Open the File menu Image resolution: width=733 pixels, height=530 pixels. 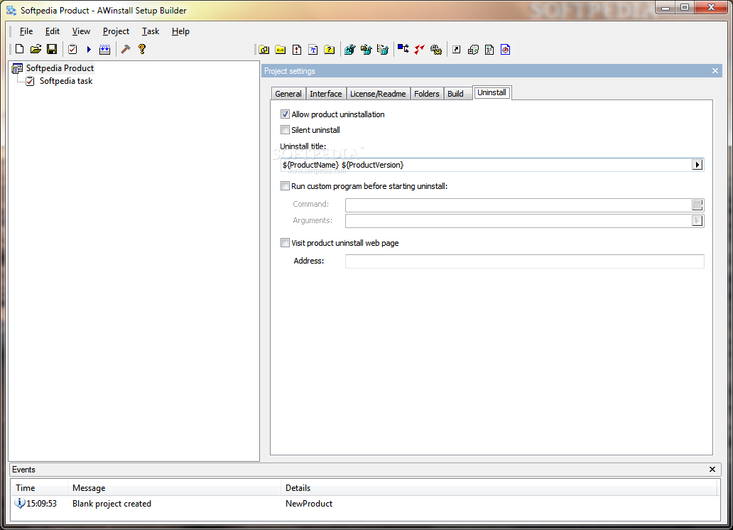(26, 31)
